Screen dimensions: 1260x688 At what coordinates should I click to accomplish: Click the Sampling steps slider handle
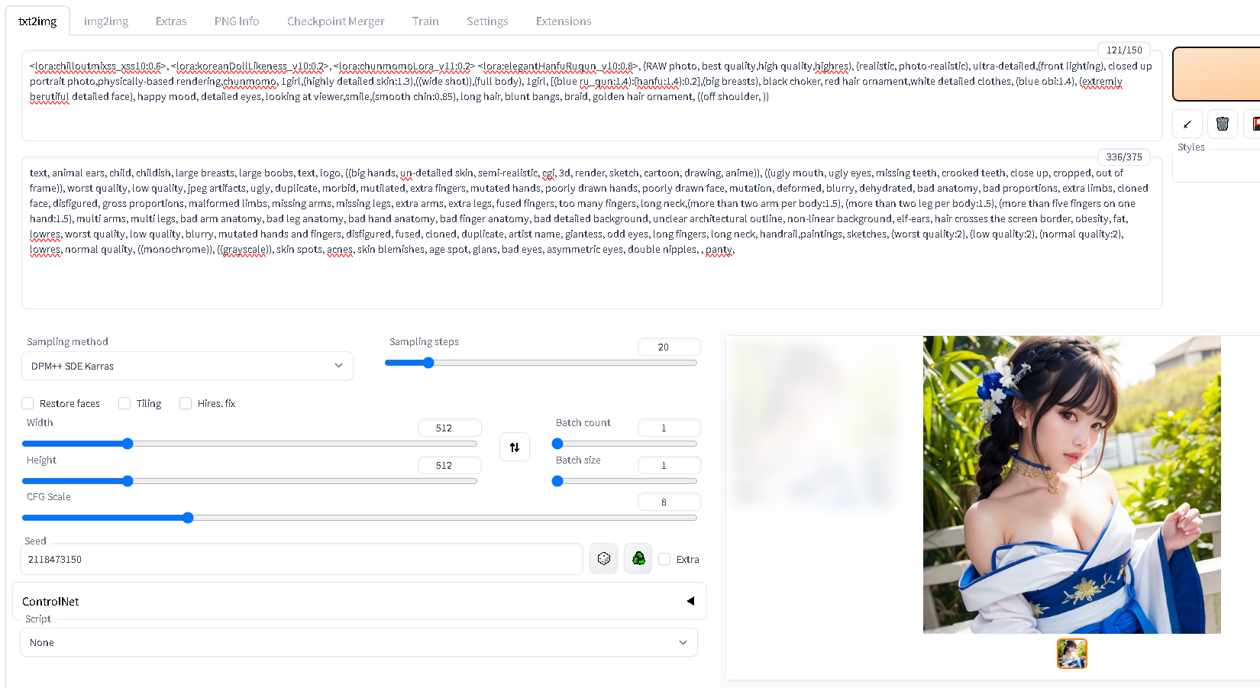point(428,363)
